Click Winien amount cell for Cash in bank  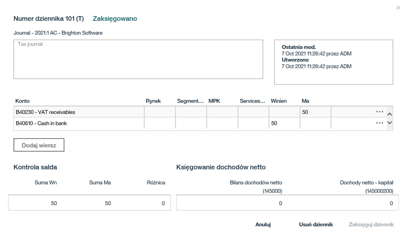tap(284, 123)
